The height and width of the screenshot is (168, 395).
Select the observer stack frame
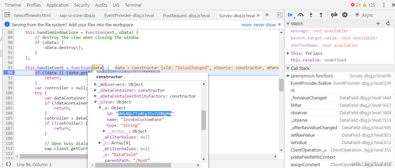pyautogui.click(x=339, y=113)
